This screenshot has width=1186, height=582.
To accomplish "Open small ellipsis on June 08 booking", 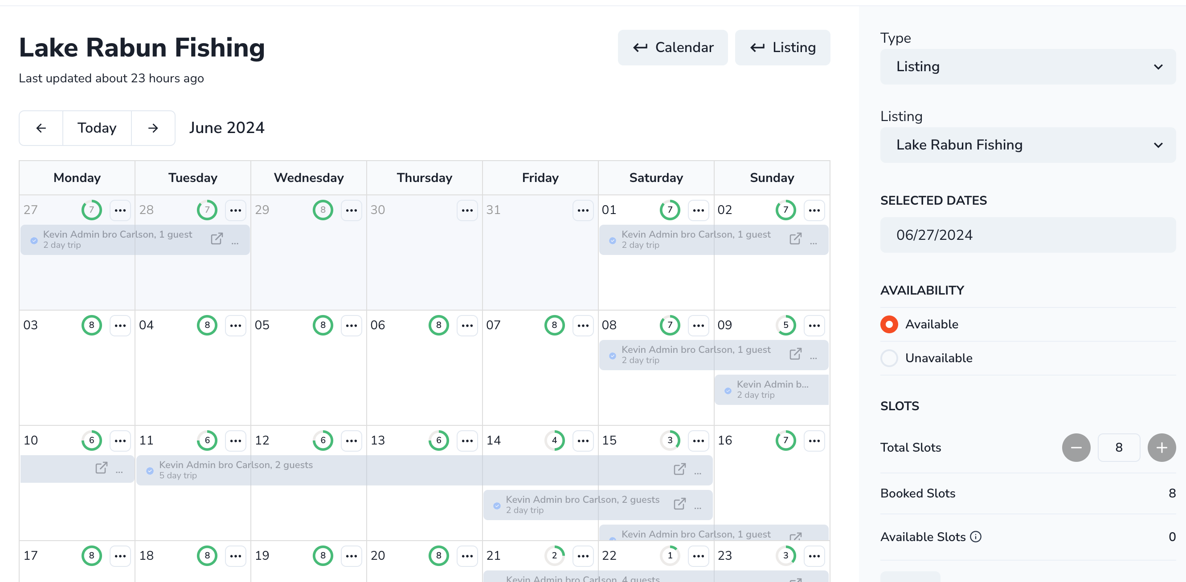I will pyautogui.click(x=813, y=358).
